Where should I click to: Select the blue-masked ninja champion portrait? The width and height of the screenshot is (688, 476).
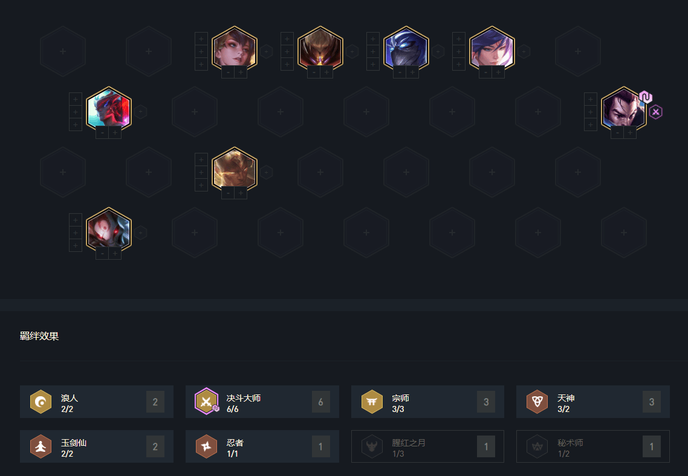tap(406, 48)
